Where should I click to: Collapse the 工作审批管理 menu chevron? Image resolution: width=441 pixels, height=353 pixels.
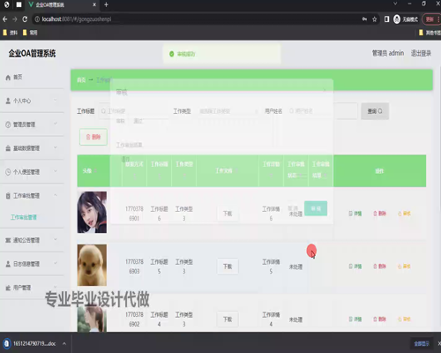[x=56, y=195]
